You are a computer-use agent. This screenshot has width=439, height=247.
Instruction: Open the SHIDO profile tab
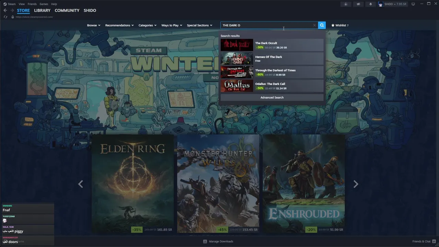coord(90,10)
